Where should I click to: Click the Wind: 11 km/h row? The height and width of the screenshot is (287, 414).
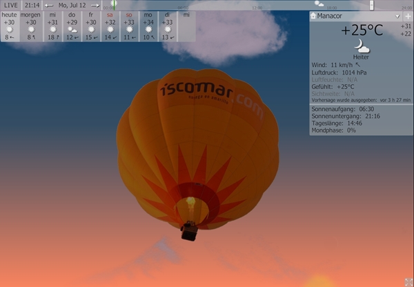335,65
